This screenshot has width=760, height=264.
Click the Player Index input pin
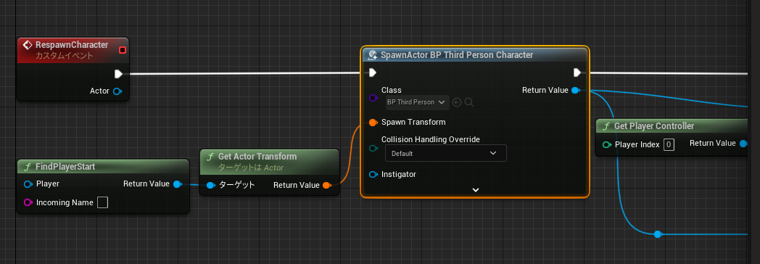coord(606,144)
